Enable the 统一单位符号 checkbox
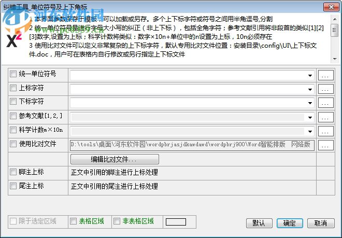342x238 pixels. [x=13, y=74]
